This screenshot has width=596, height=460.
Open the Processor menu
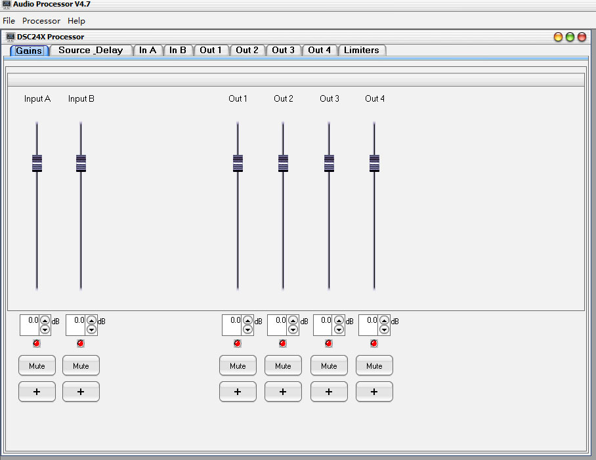[41, 21]
